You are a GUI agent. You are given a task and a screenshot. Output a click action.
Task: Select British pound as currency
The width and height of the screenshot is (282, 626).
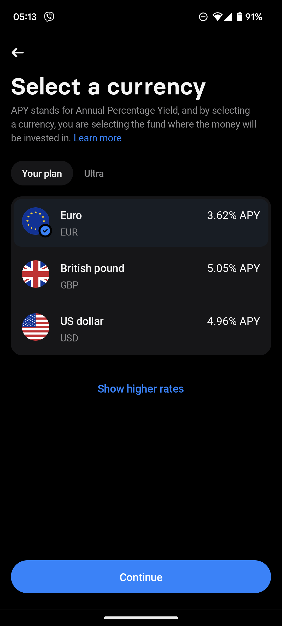coord(141,274)
